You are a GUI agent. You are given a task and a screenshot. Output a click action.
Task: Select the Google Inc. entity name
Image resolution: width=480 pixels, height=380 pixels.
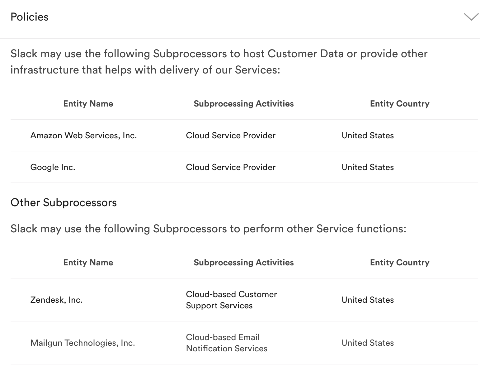tap(53, 167)
